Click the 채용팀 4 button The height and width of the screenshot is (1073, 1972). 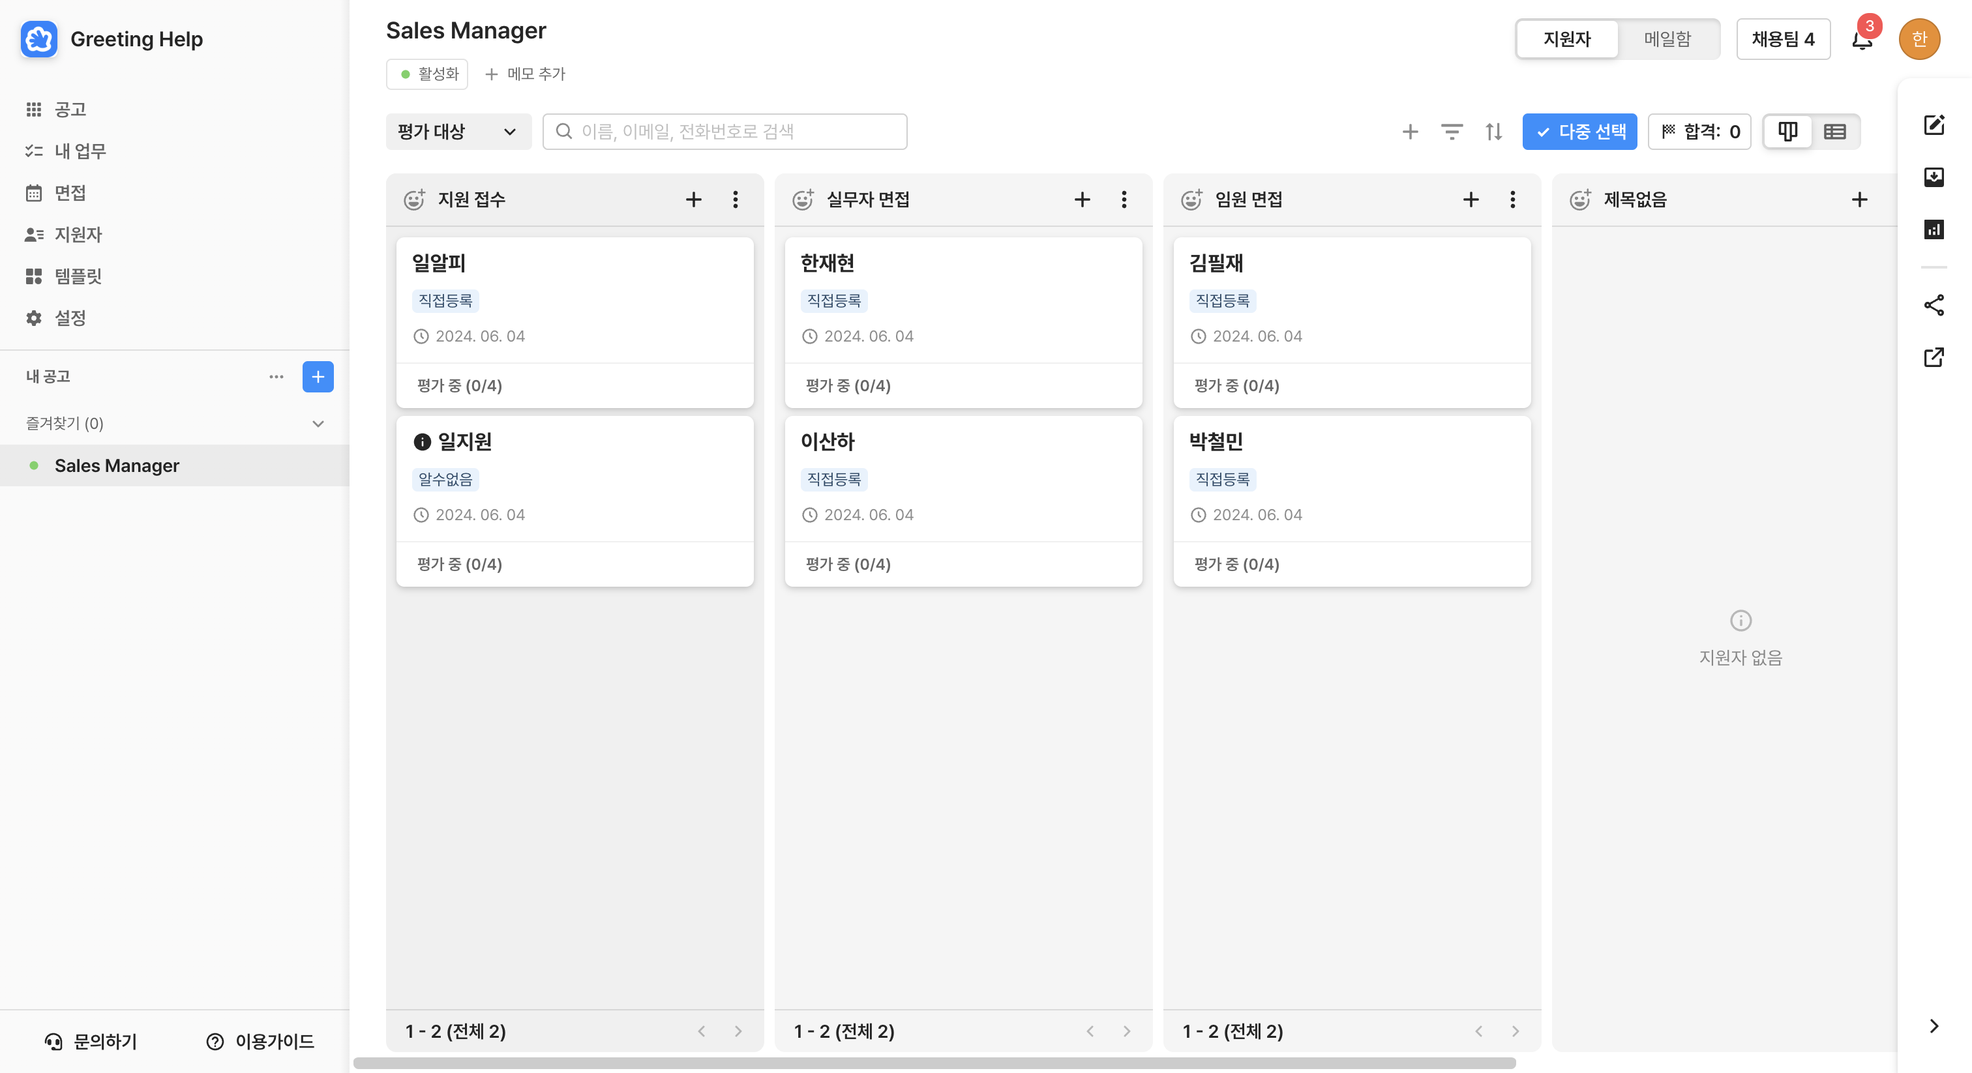pos(1783,39)
